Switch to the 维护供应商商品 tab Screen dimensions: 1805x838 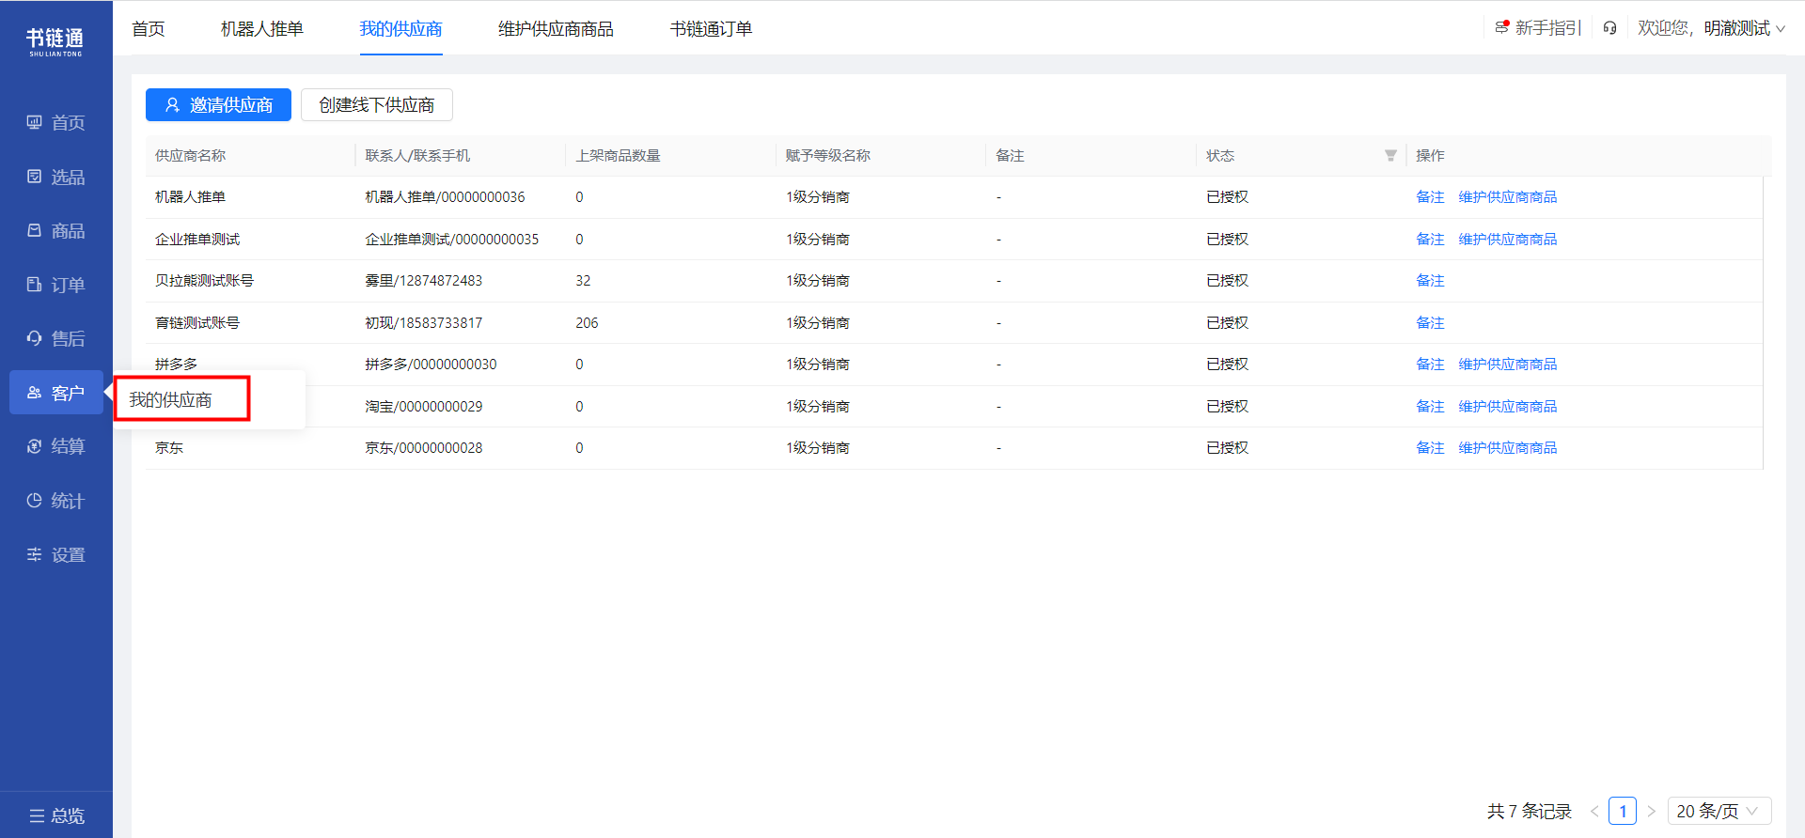(x=556, y=29)
